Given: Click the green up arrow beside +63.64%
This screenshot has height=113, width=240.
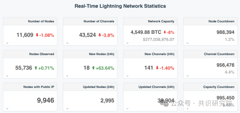Looking at the screenshot, I should (x=93, y=68).
